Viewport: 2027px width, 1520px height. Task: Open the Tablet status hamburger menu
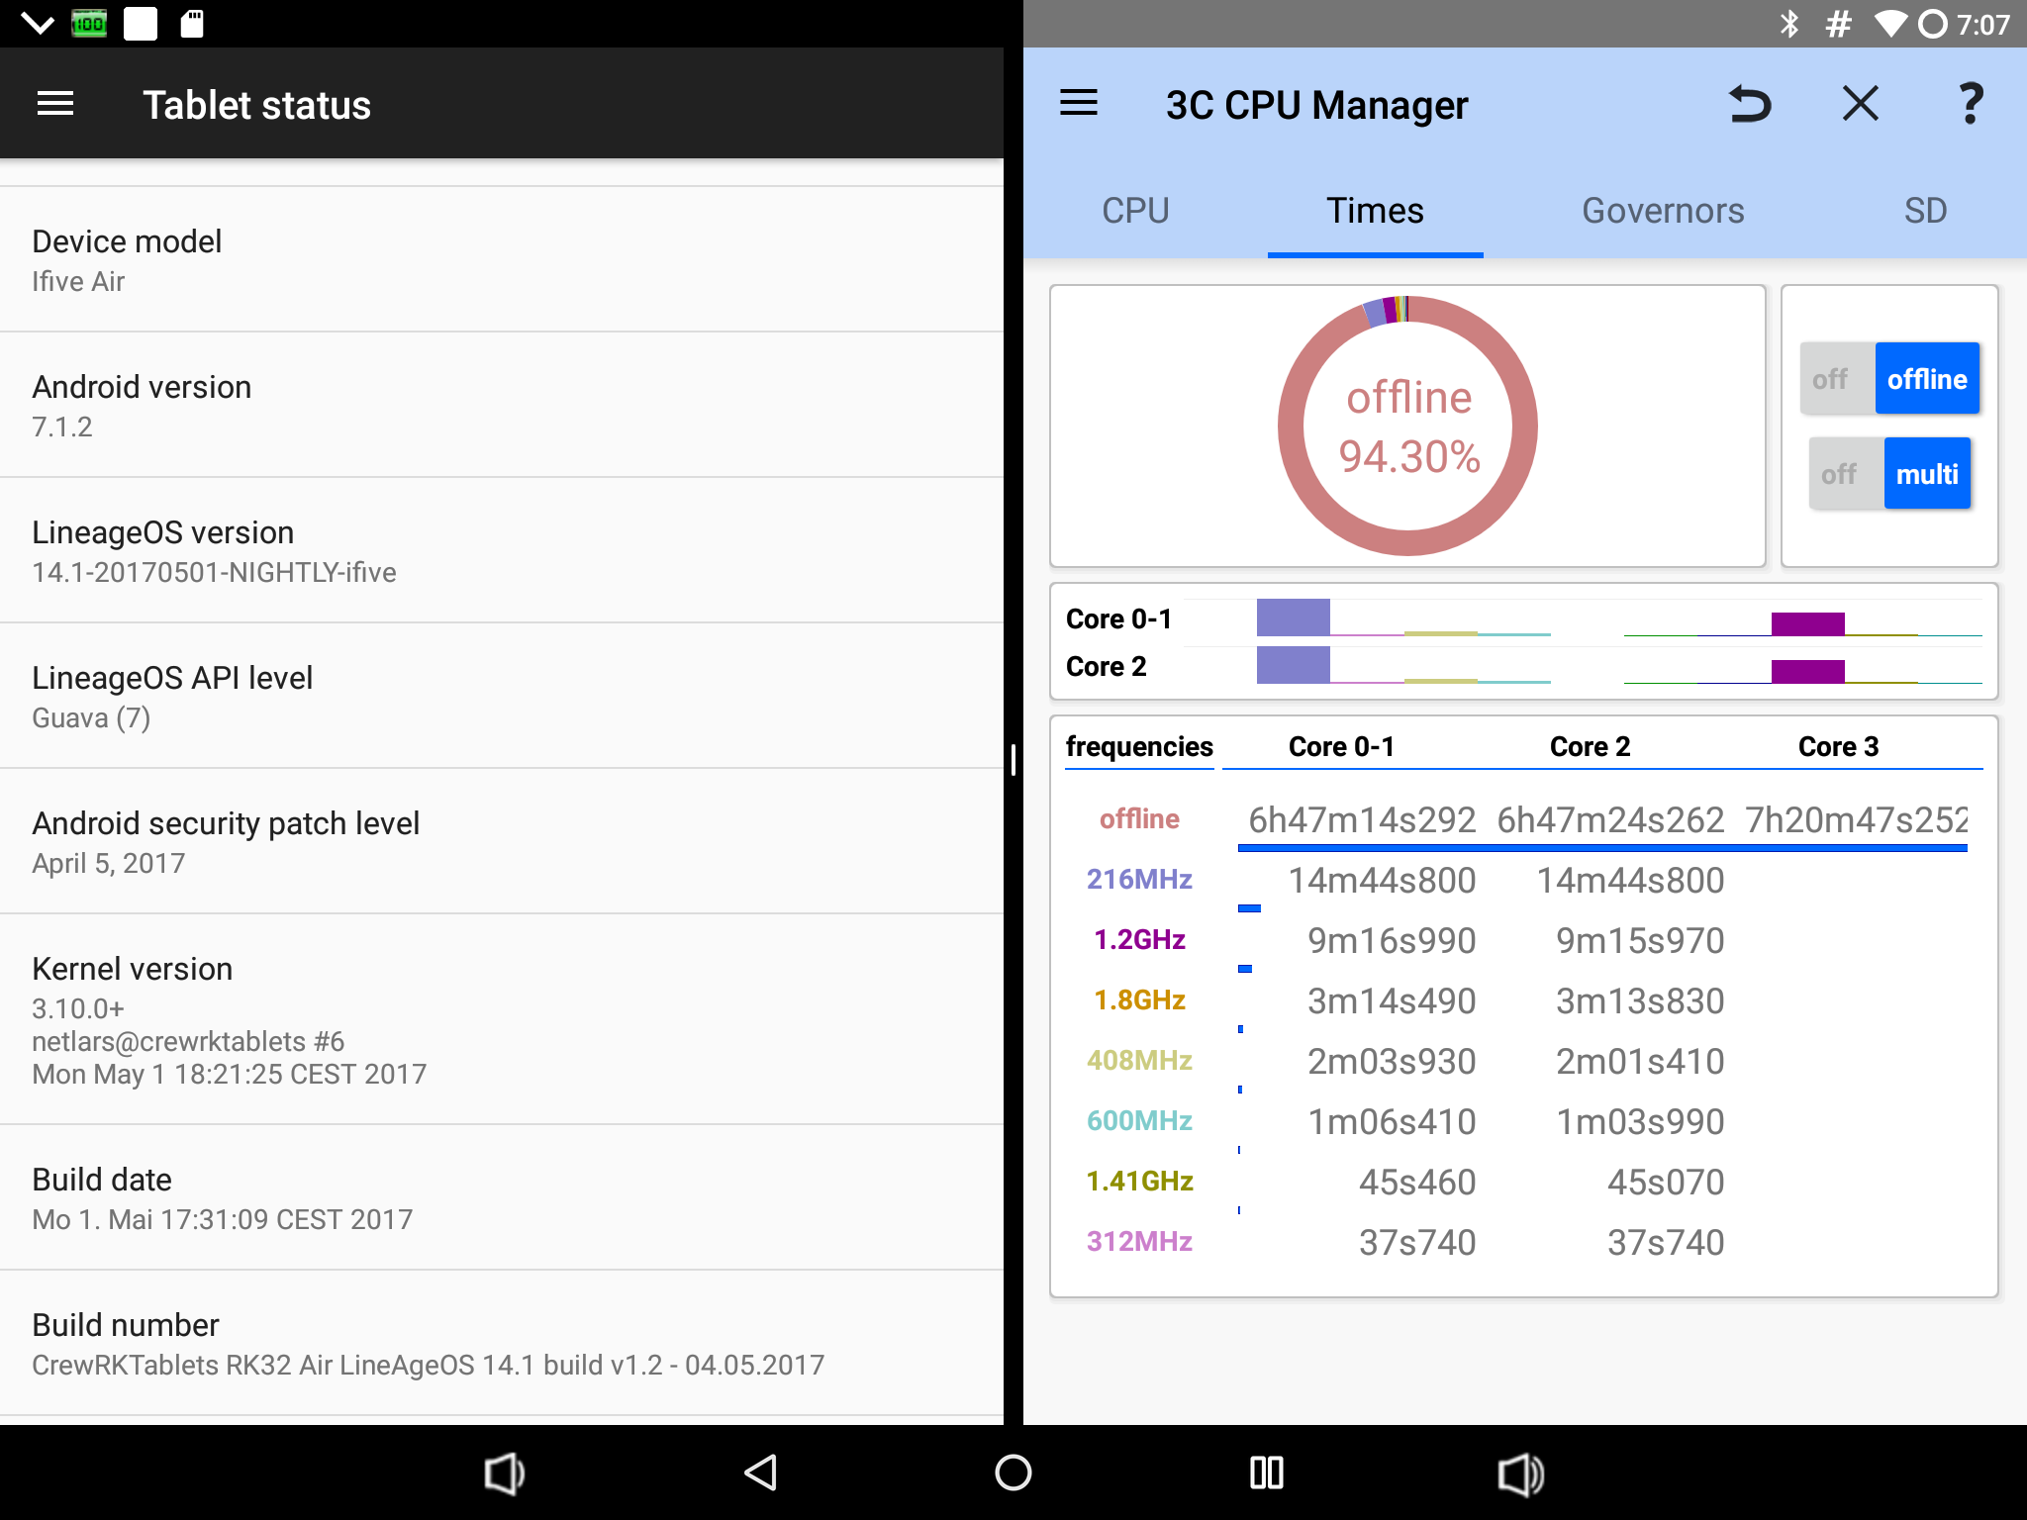point(55,104)
